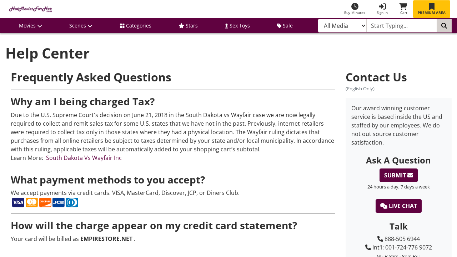Click the Diners Club card icon
Image resolution: width=457 pixels, height=257 pixels.
point(72,202)
